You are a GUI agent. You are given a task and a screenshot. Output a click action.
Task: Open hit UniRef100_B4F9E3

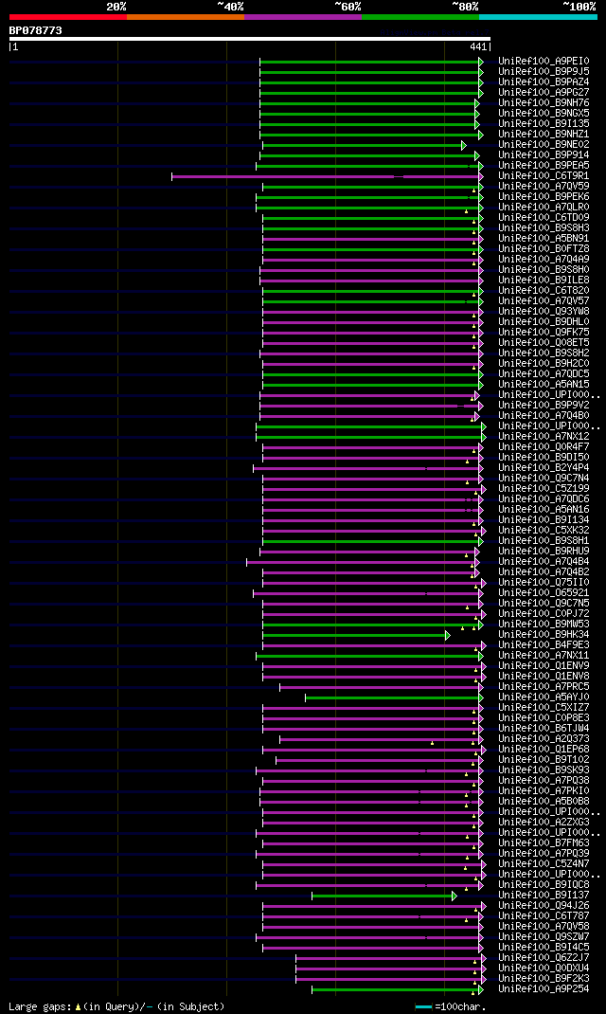tap(544, 645)
